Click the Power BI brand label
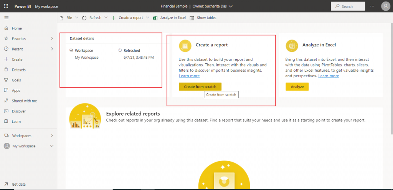This screenshot has height=190, width=393. (23, 7)
